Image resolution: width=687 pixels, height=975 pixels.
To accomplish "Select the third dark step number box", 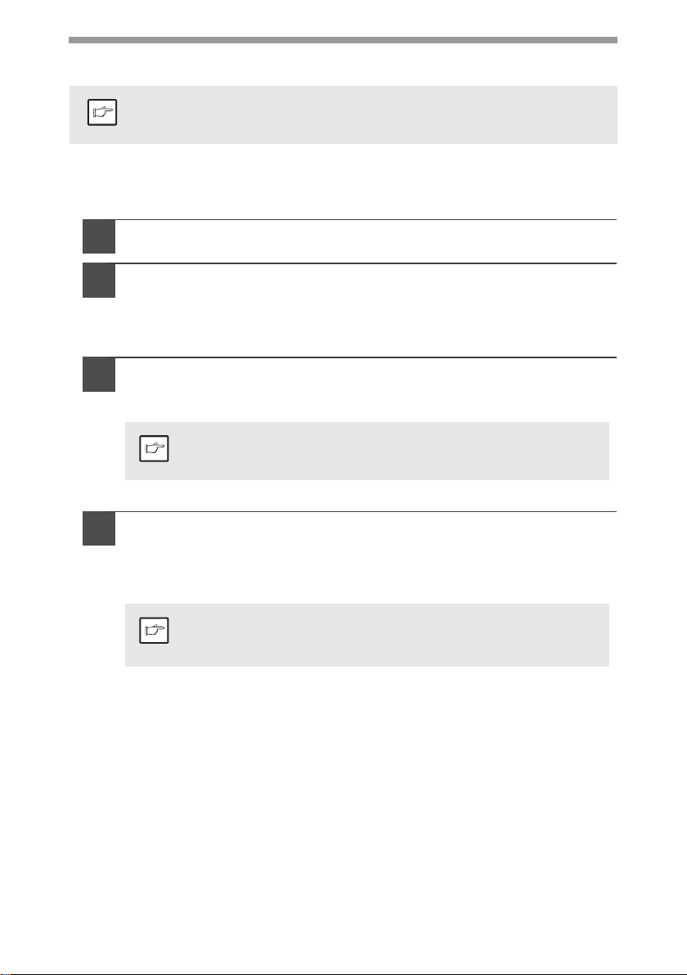I will (x=99, y=375).
